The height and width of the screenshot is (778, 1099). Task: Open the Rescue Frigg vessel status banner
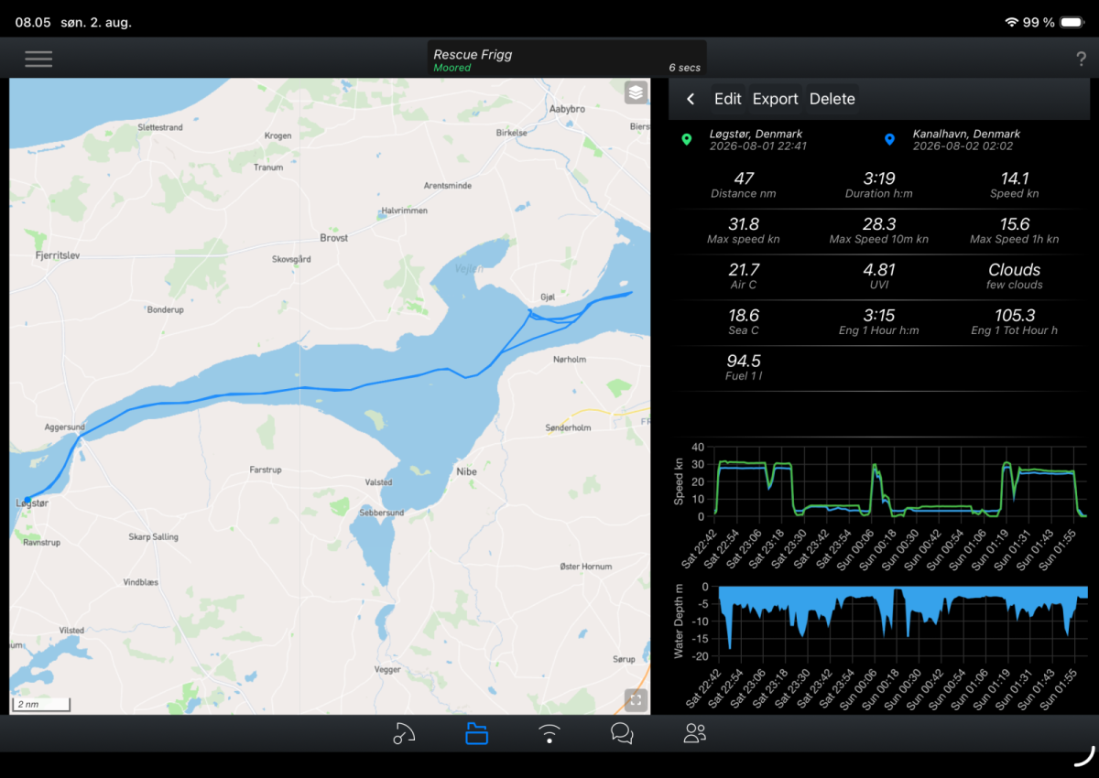point(568,60)
